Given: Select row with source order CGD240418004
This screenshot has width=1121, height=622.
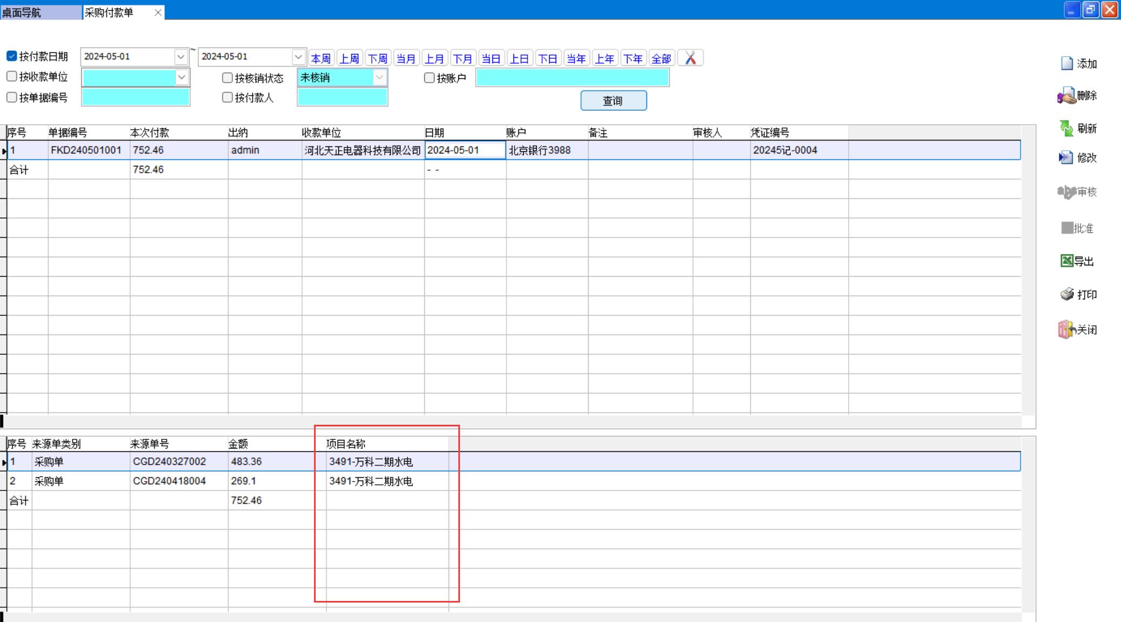Looking at the screenshot, I should coord(169,481).
